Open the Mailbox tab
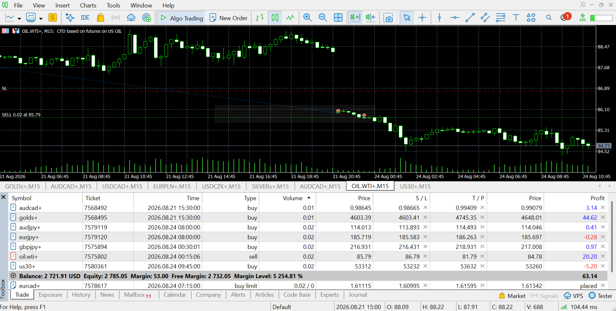Viewport: 616px width, 311px height. click(138, 295)
